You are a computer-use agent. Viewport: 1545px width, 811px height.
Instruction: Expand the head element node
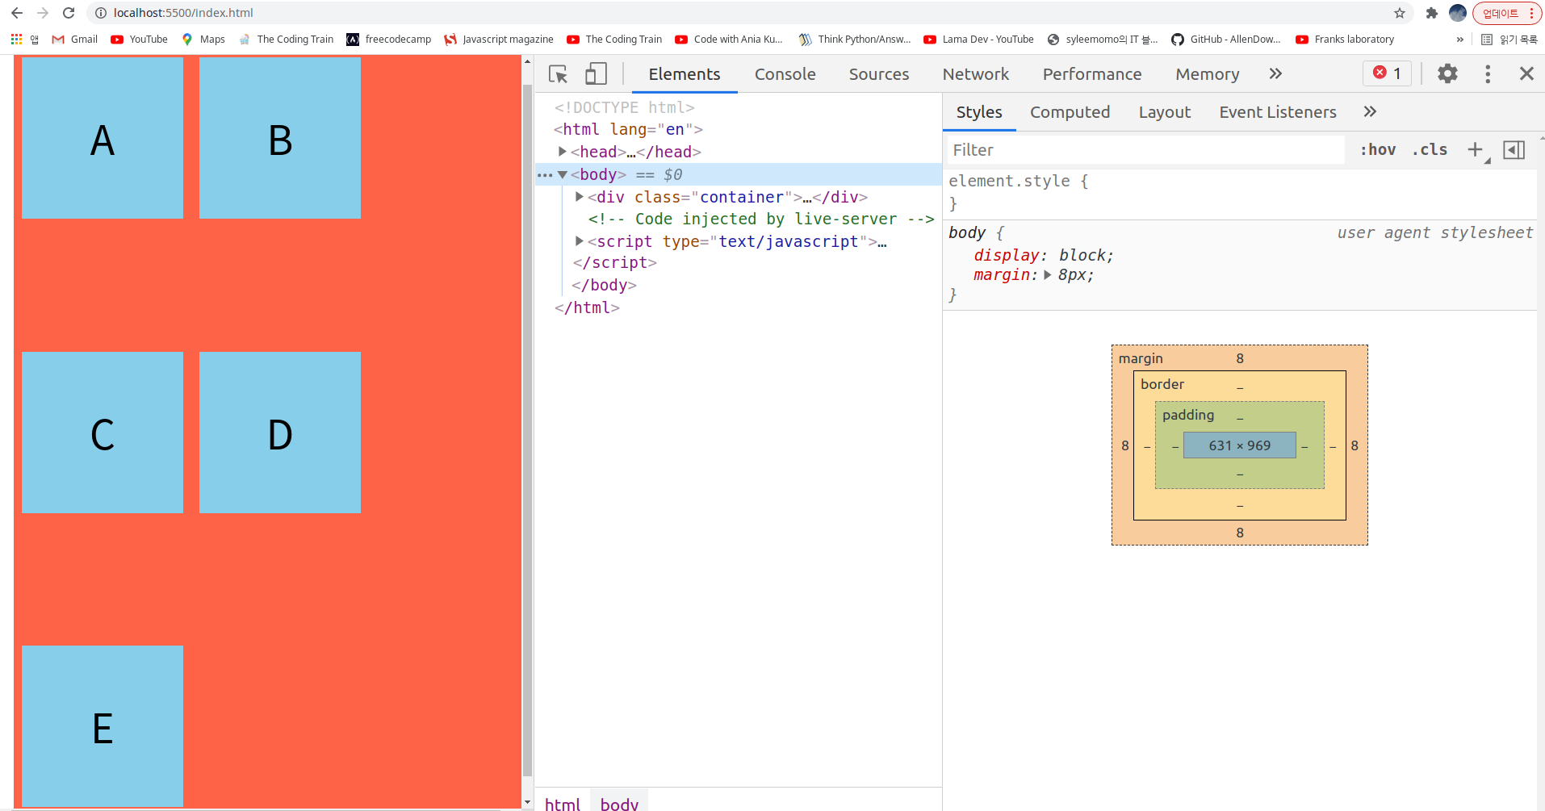(563, 152)
